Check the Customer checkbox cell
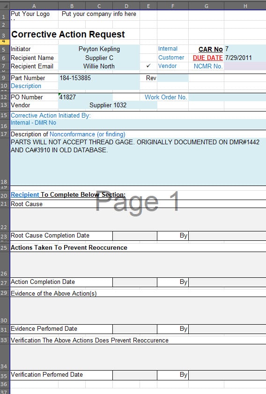The height and width of the screenshot is (394, 266). [148, 58]
